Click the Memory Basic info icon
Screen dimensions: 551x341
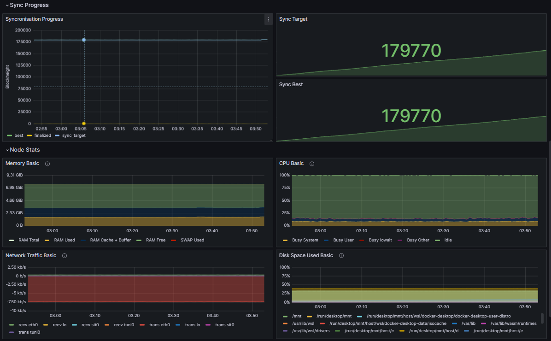pyautogui.click(x=47, y=163)
